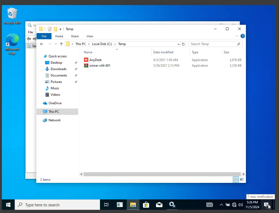Open Windows Start menu

pos(8,205)
